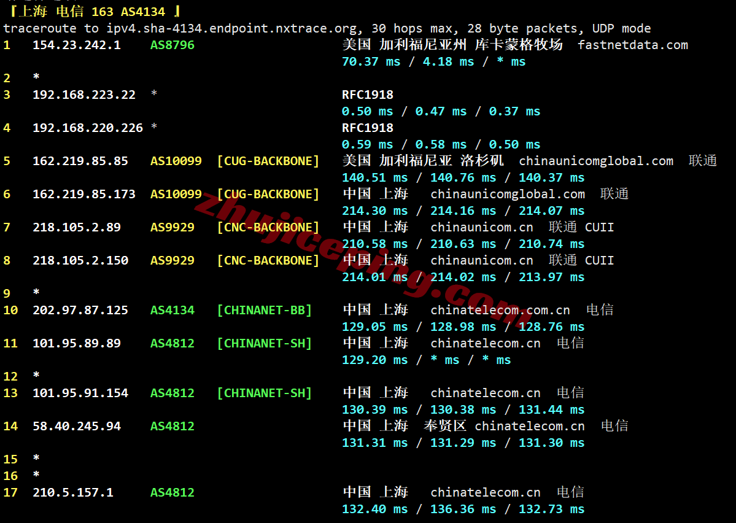Click the AS9929 label on hop 8

(x=172, y=260)
